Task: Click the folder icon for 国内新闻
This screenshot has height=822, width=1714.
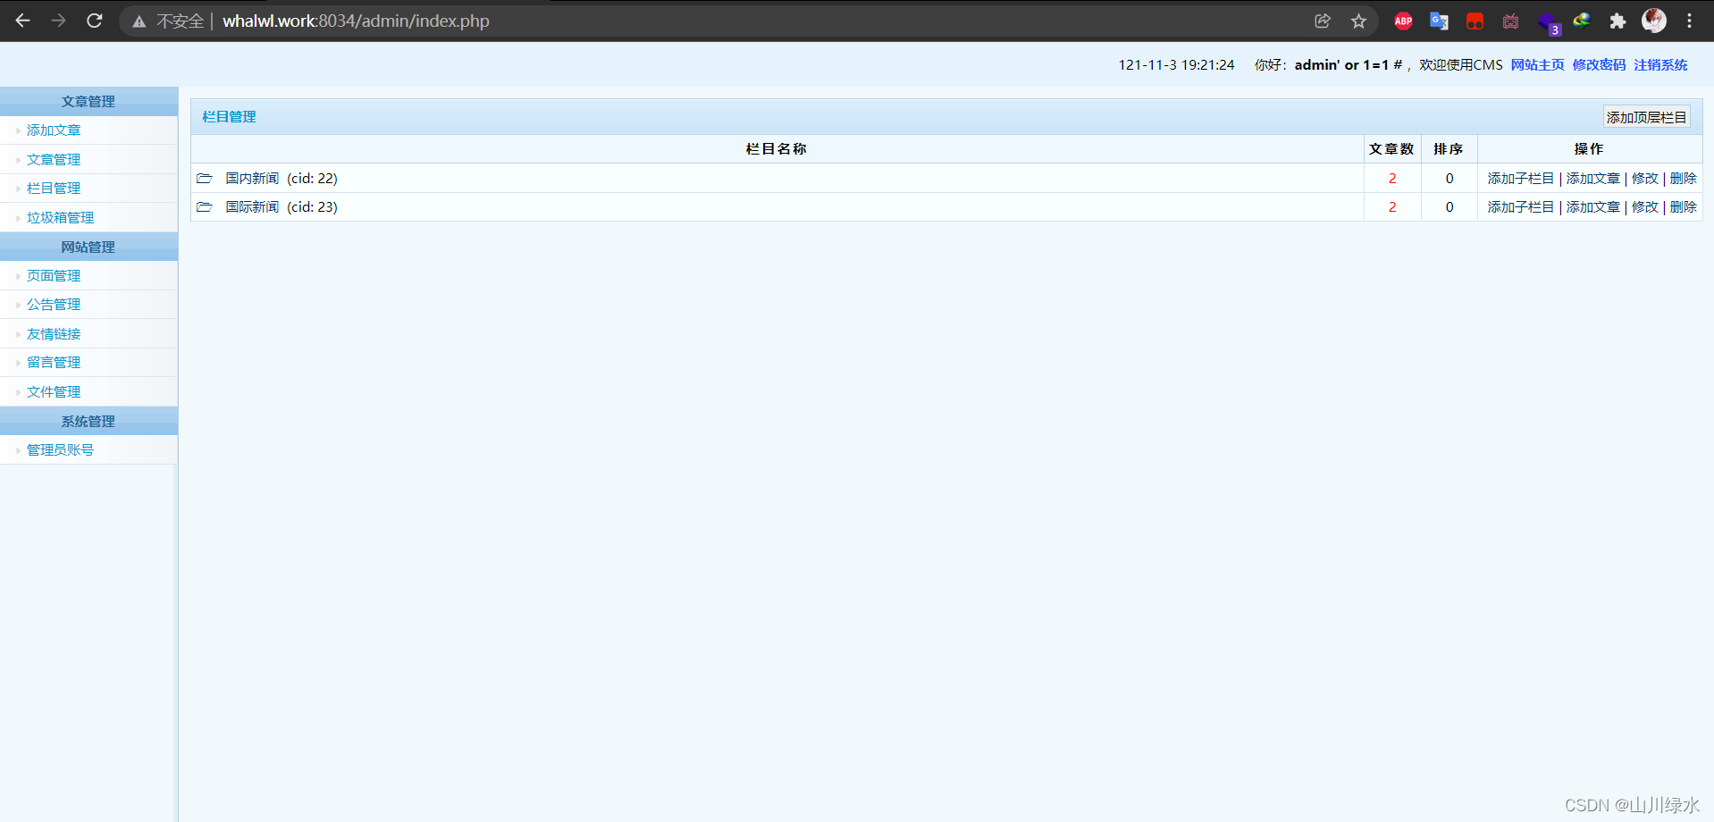Action: tap(205, 178)
